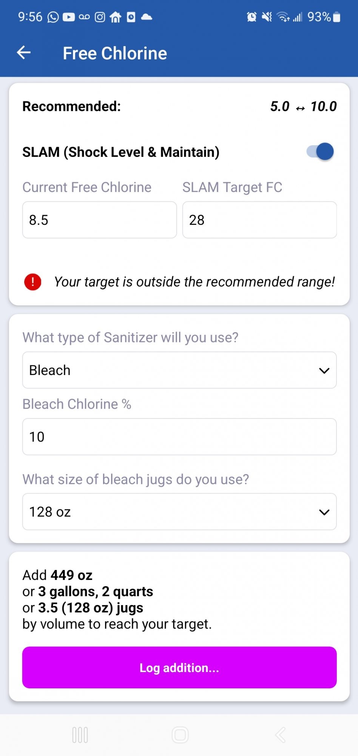This screenshot has width=358, height=756.
Task: Tap the chevron on Bleach selector
Action: coord(324,370)
